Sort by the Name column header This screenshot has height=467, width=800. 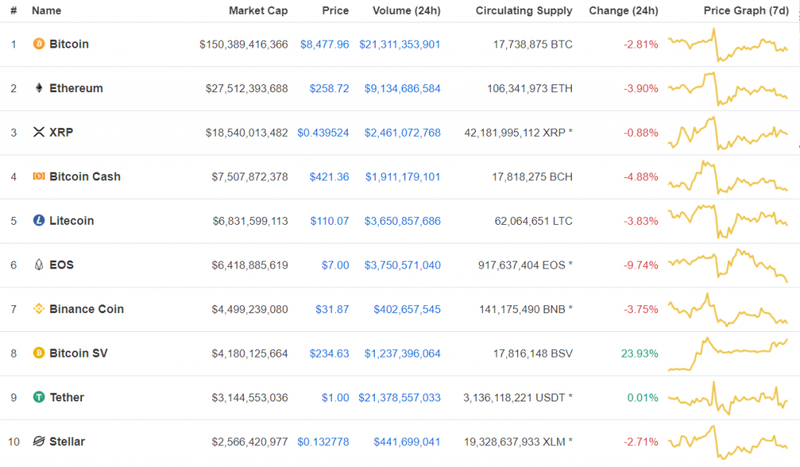click(46, 11)
